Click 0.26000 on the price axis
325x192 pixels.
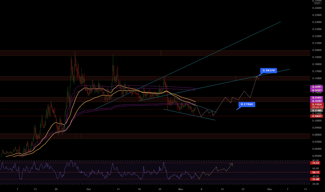pyautogui.click(x=317, y=8)
